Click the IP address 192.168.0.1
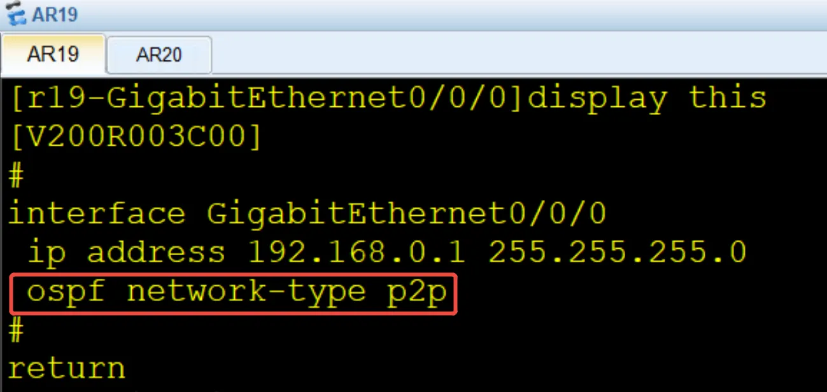Image resolution: width=827 pixels, height=392 pixels. pyautogui.click(x=356, y=253)
